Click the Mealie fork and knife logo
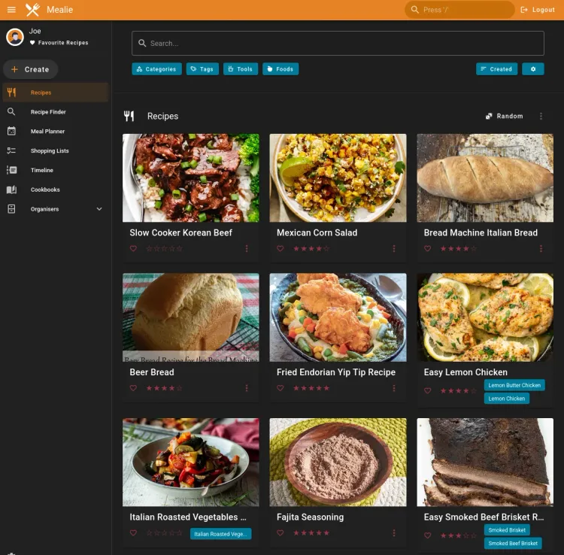This screenshot has width=564, height=555. [x=33, y=10]
